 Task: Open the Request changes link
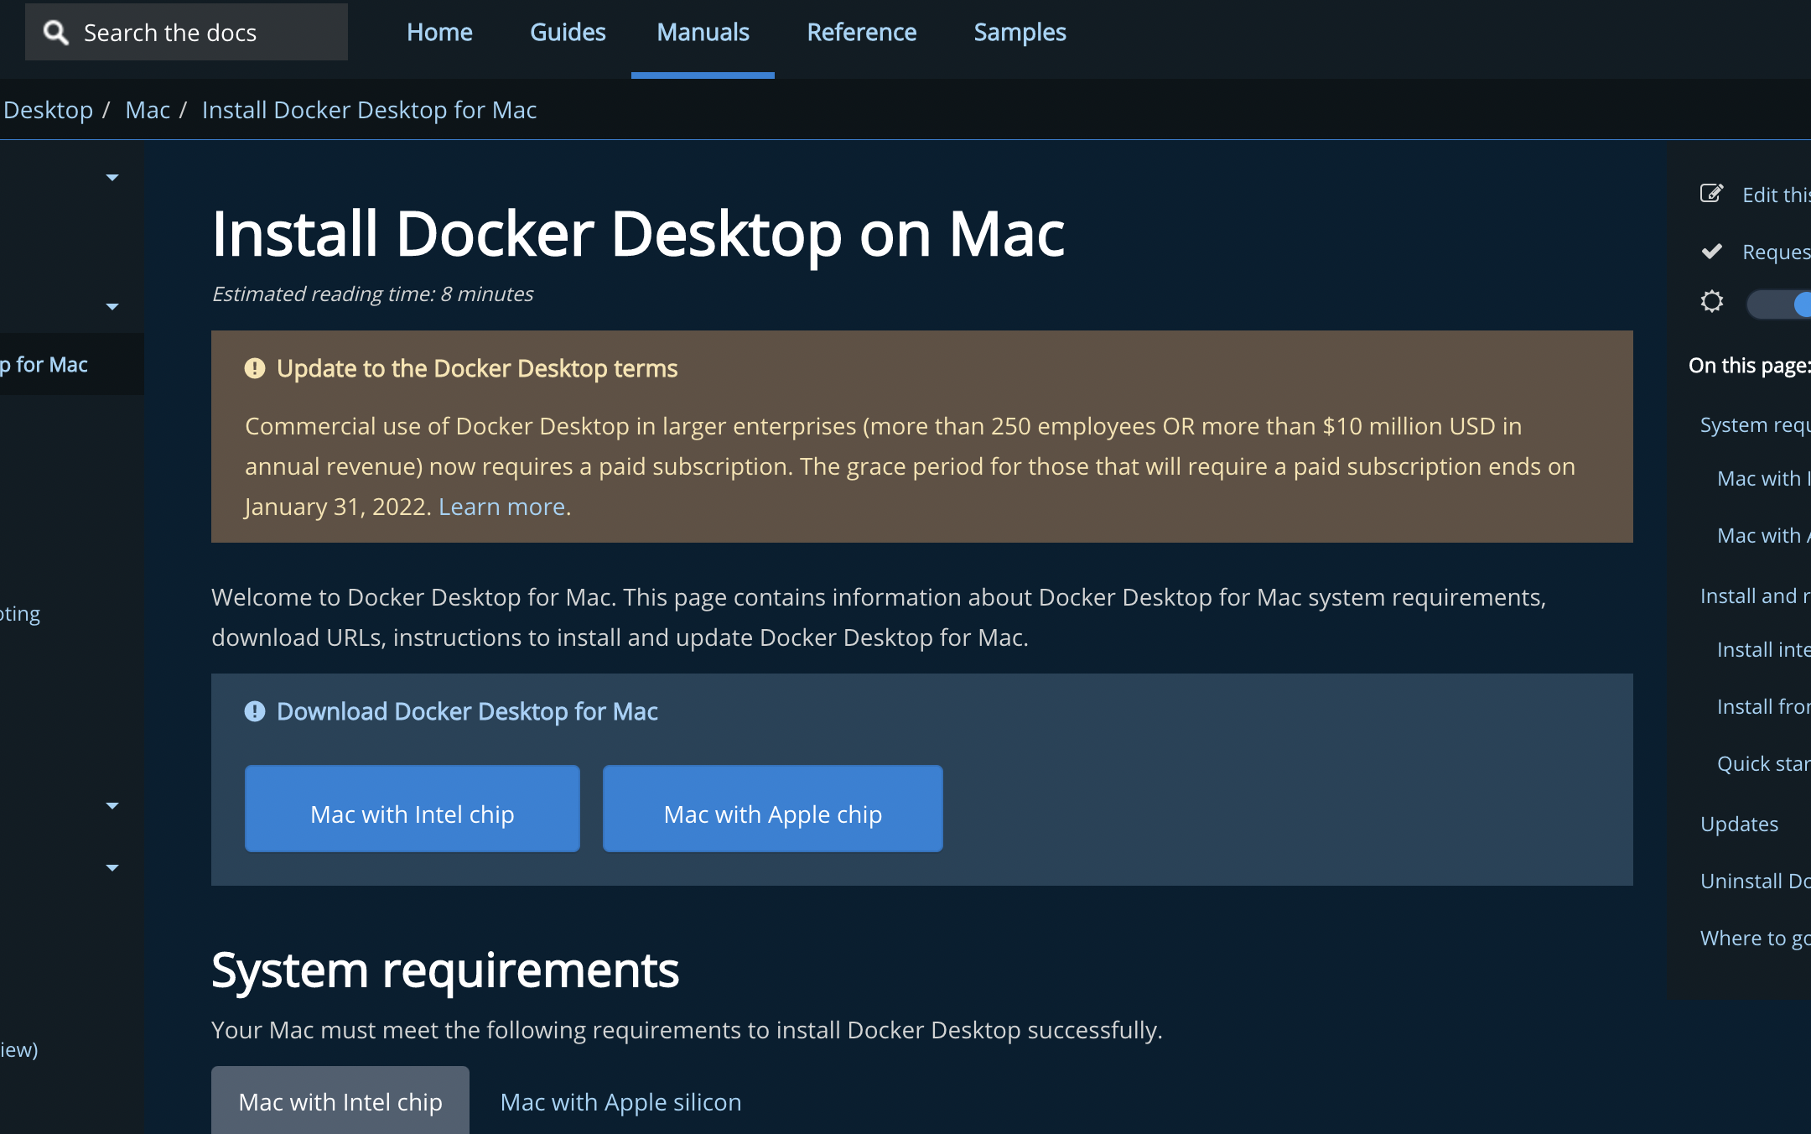pyautogui.click(x=1776, y=252)
